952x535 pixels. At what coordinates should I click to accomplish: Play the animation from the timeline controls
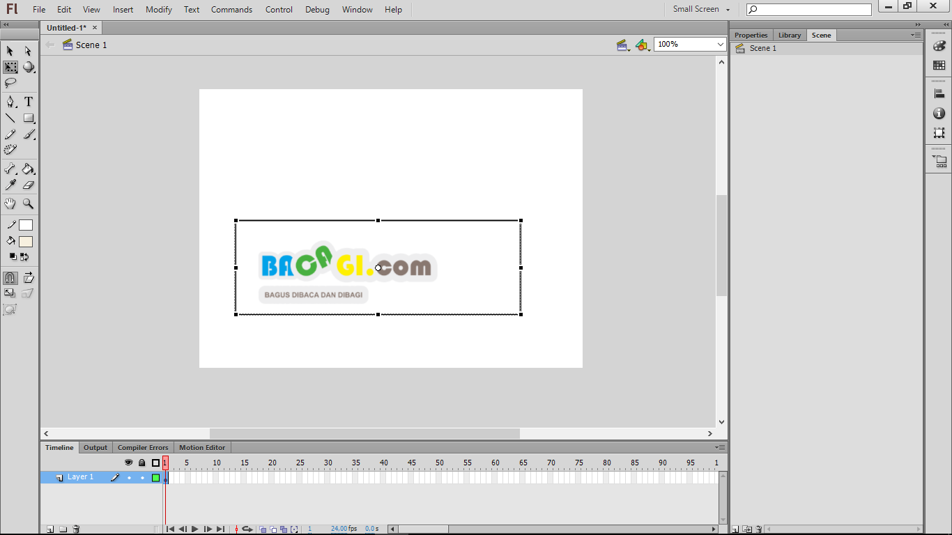194,529
